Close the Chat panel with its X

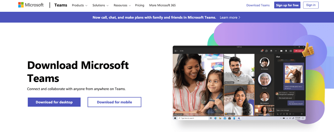(303, 57)
